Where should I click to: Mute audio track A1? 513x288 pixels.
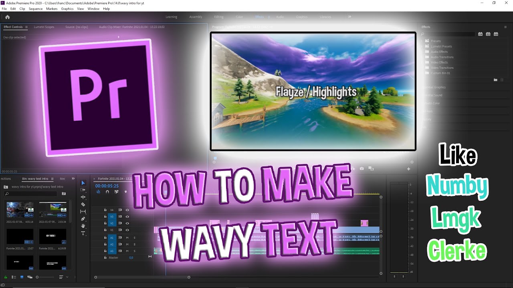coord(127,238)
